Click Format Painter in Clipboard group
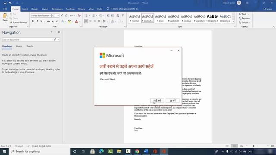Viewport: 276px width, 155px height. tap(18, 22)
